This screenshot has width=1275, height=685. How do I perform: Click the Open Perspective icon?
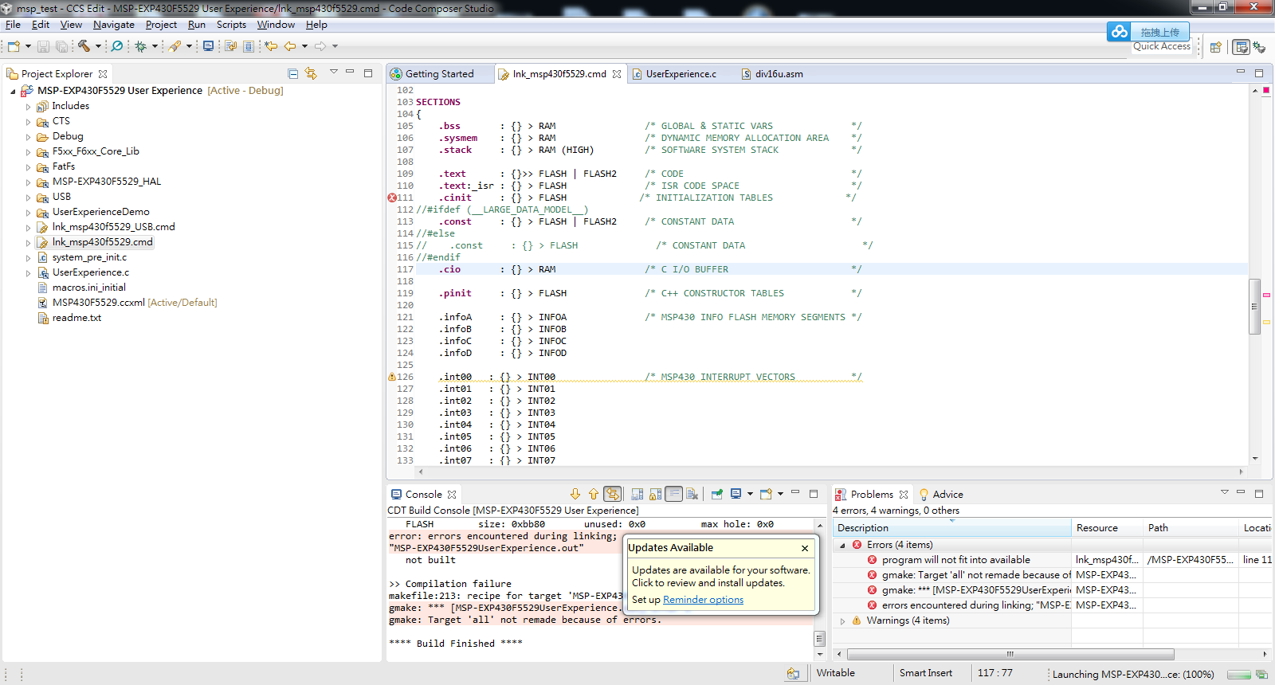coord(1215,47)
